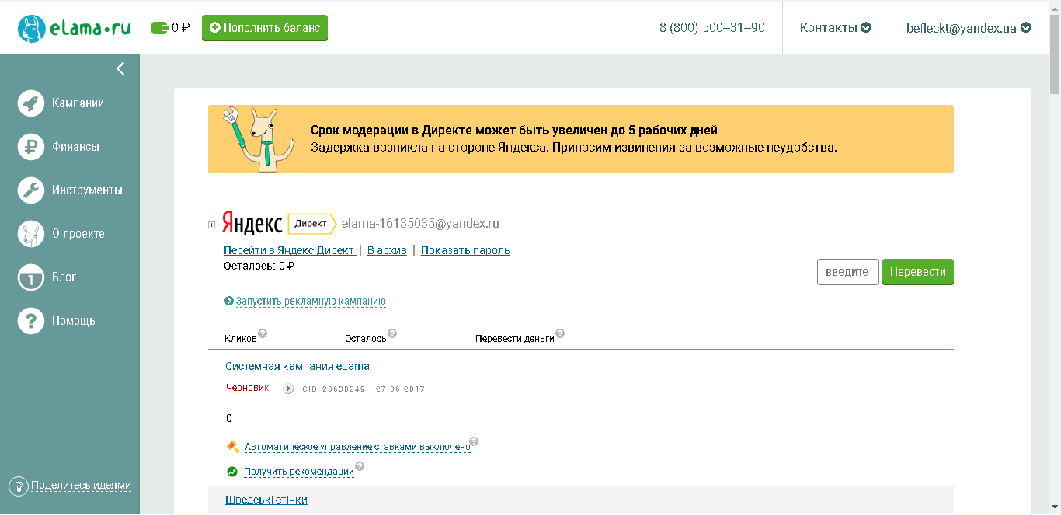Click Автоматическое управление ставками выключено link

pyautogui.click(x=357, y=447)
